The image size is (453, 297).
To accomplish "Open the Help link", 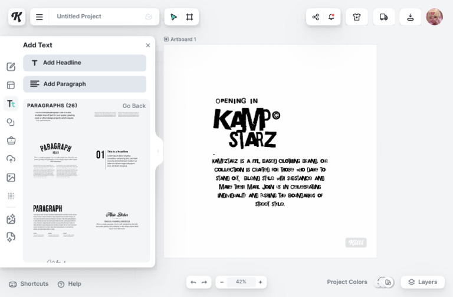I will tap(70, 284).
